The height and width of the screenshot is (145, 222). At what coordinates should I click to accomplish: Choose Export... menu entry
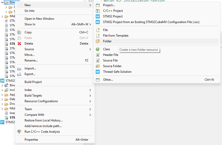pyautogui.click(x=55, y=74)
